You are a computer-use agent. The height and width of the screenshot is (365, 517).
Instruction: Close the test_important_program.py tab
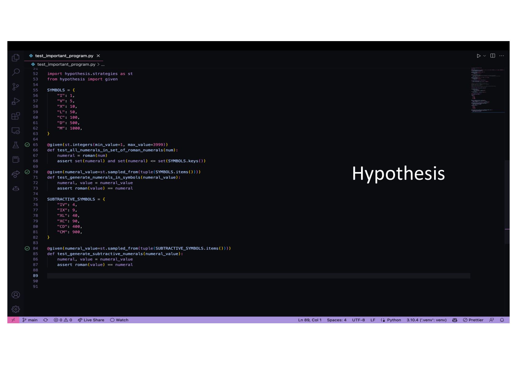tap(98, 56)
